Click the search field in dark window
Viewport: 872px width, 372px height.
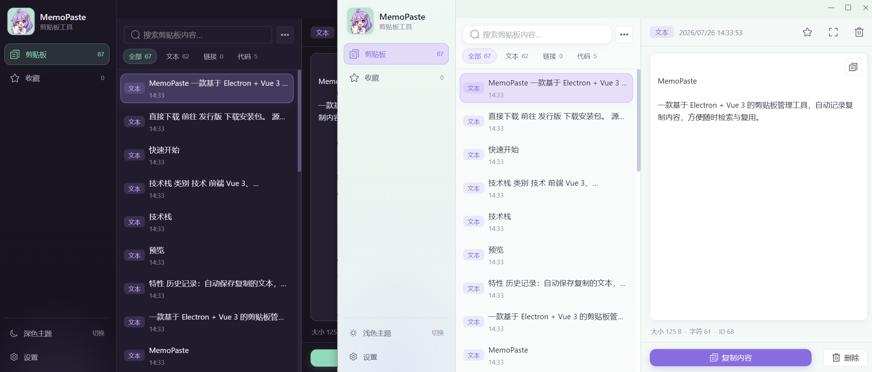pos(198,35)
